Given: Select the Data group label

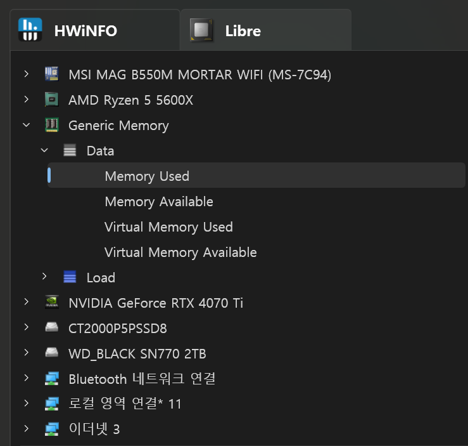Looking at the screenshot, I should coord(100,151).
